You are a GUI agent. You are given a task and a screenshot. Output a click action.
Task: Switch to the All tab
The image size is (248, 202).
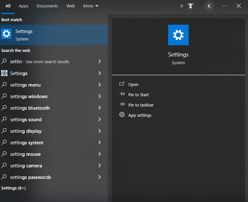tap(8, 6)
